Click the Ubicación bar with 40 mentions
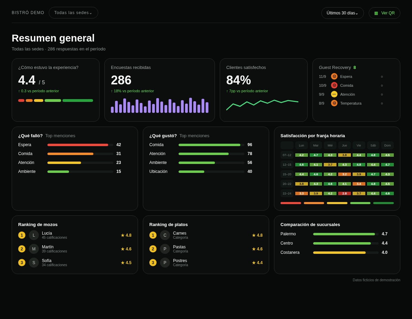This screenshot has width=412, height=319. pyautogui.click(x=211, y=172)
